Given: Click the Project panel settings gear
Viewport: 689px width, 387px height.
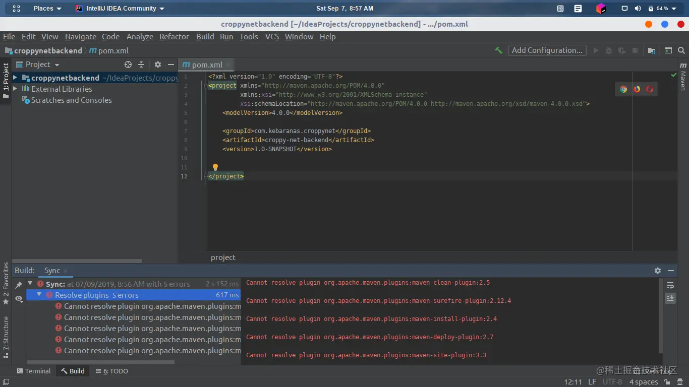Looking at the screenshot, I should (158, 64).
